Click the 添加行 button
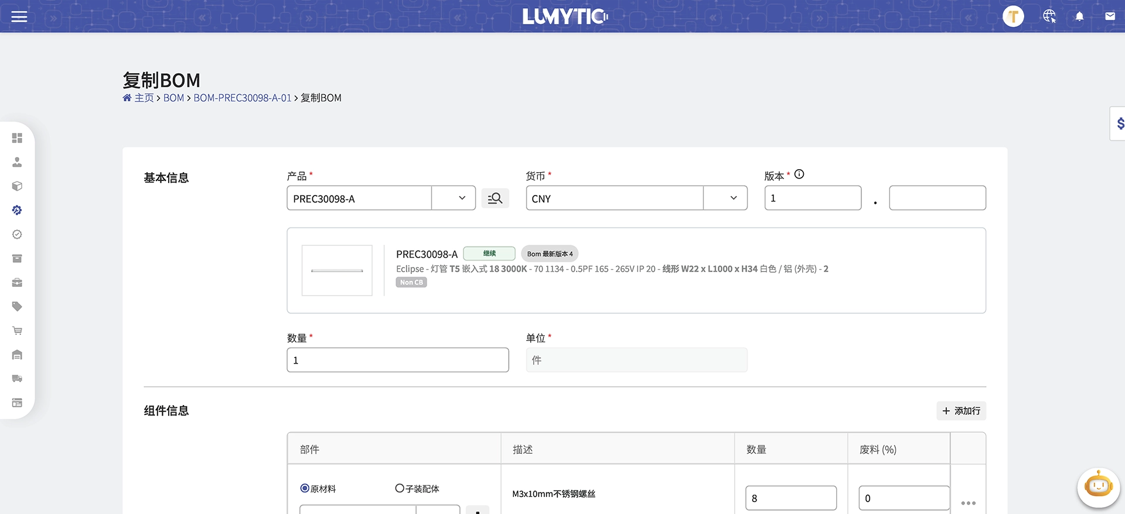This screenshot has width=1125, height=514. click(961, 411)
